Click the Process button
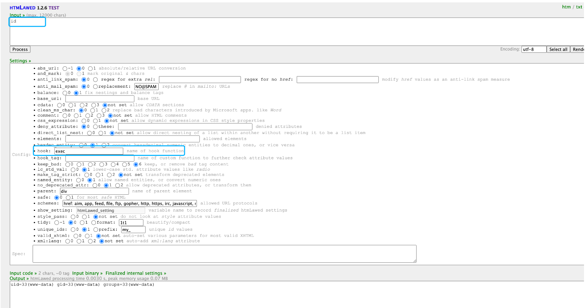The width and height of the screenshot is (585, 308). coord(20,49)
